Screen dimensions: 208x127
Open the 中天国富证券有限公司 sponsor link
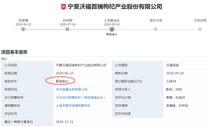[x=71, y=89]
